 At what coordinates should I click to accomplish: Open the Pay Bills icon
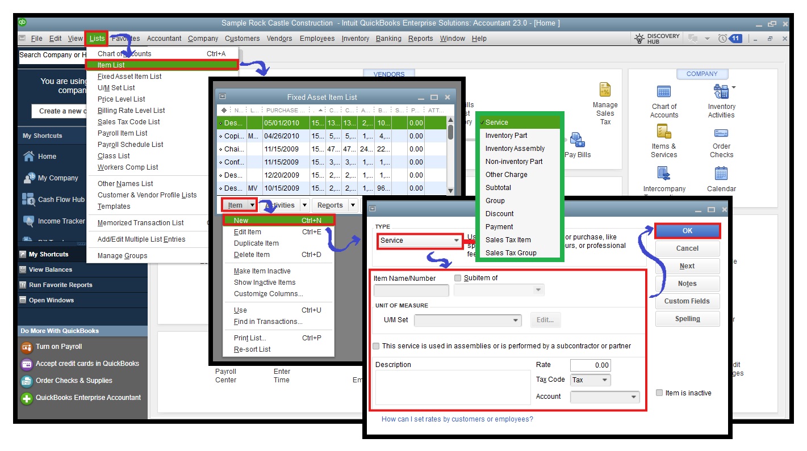578,139
